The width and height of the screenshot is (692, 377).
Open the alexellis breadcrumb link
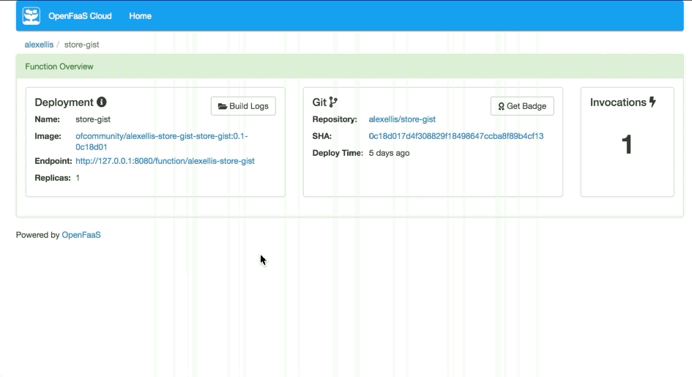(x=39, y=45)
